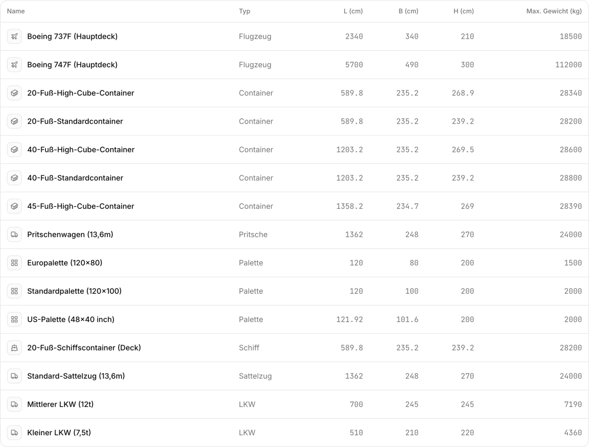
Task: Sort by the Name column header
Action: (x=16, y=11)
